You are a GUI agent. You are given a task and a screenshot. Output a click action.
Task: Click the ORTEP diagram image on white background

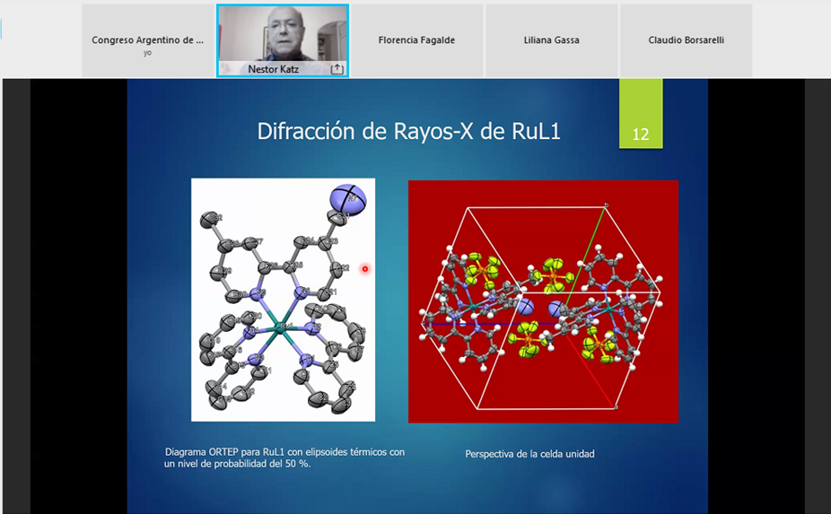283,300
